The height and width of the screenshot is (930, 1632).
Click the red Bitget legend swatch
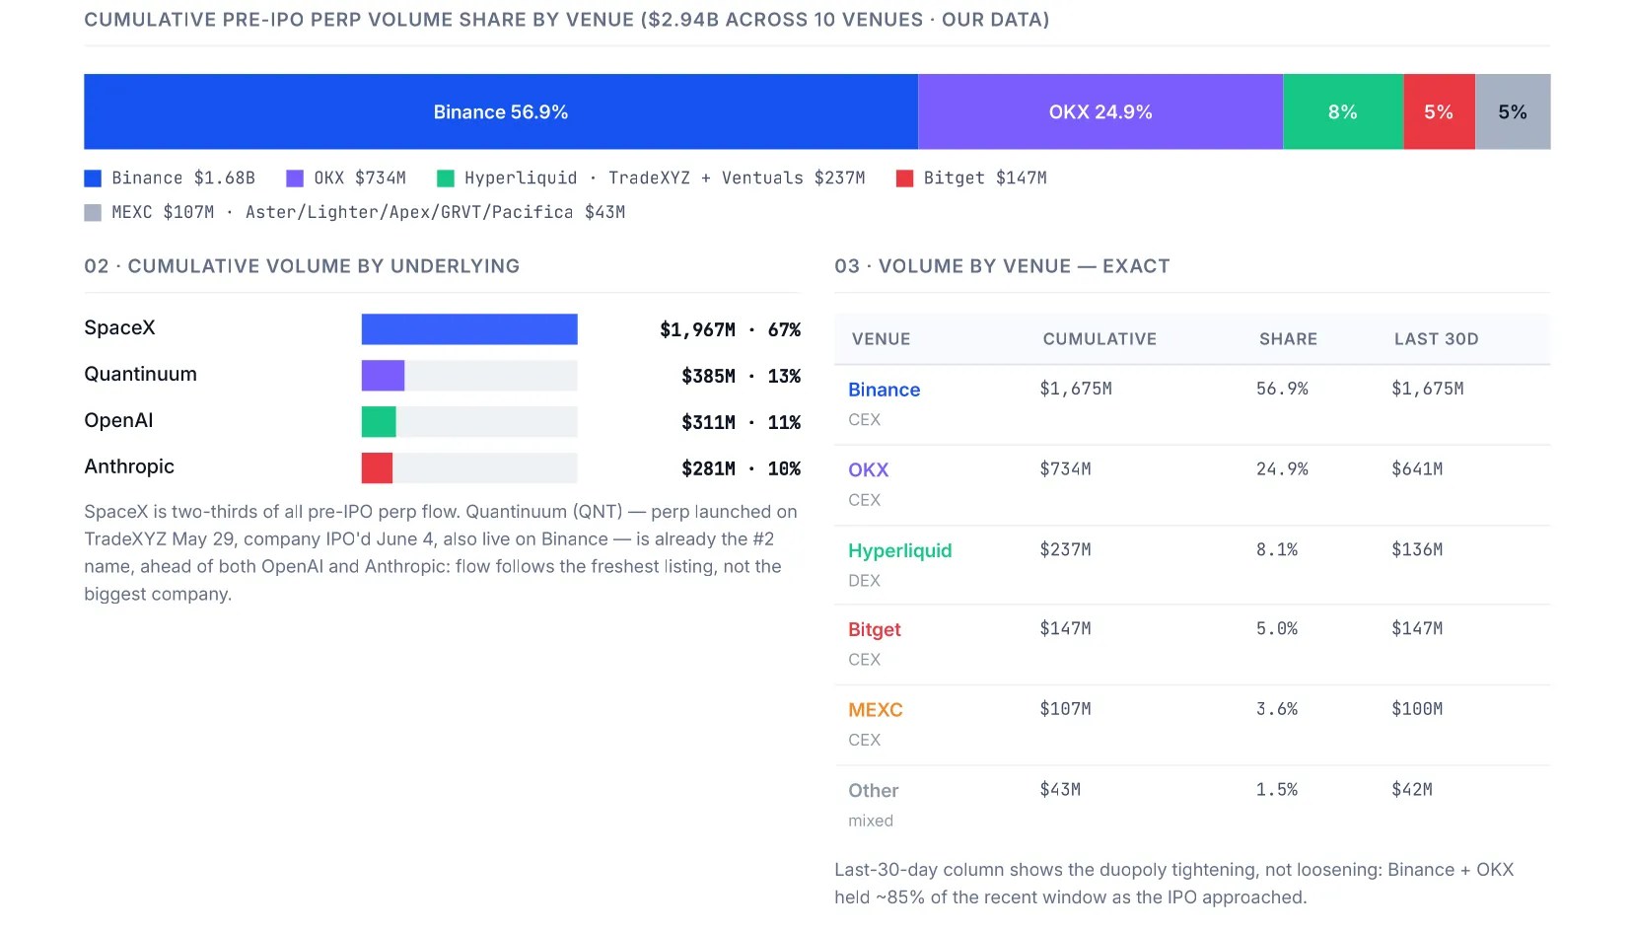tap(904, 179)
